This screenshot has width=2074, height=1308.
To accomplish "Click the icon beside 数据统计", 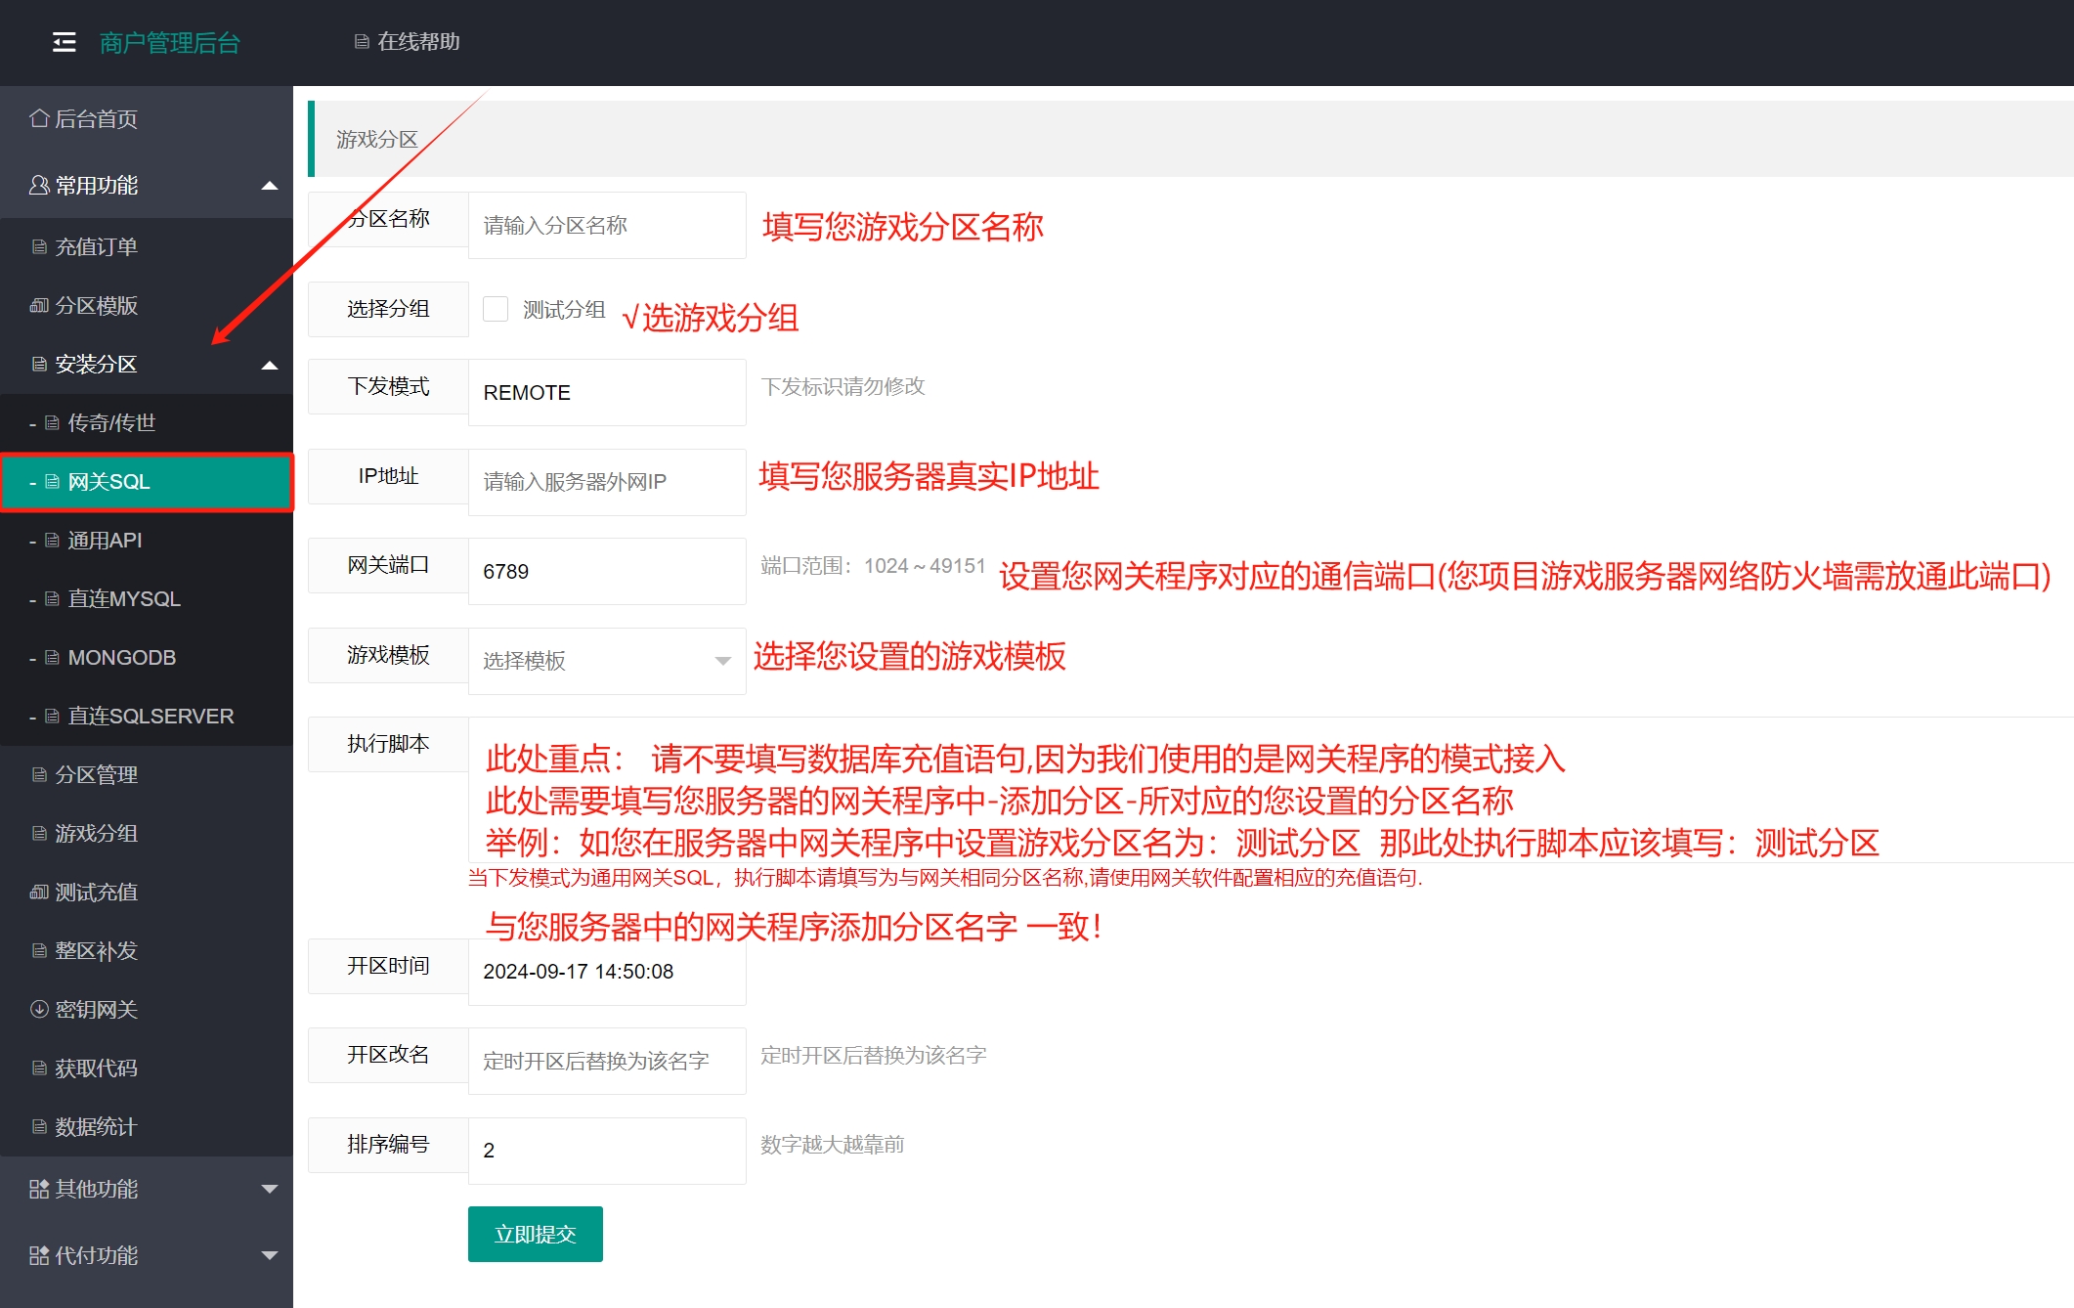I will 39,1126.
